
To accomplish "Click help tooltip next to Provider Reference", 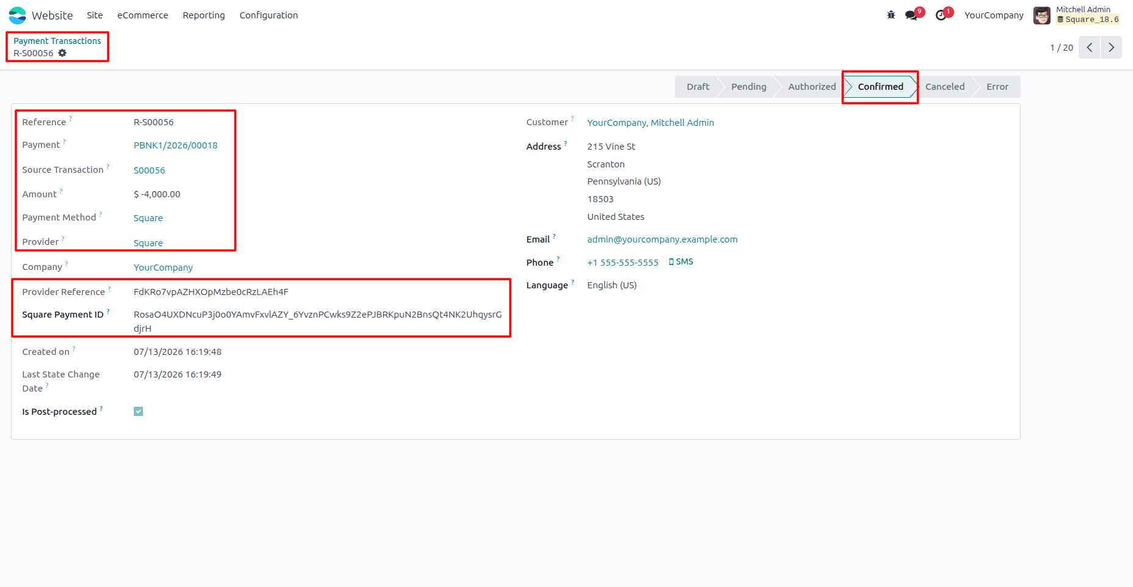I will 109,288.
